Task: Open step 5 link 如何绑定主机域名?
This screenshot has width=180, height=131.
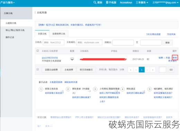Action: pyautogui.click(x=163, y=97)
